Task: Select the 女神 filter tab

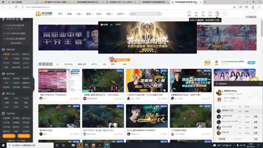Action: (104, 64)
